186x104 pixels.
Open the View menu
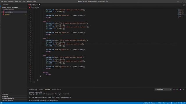point(16,1)
